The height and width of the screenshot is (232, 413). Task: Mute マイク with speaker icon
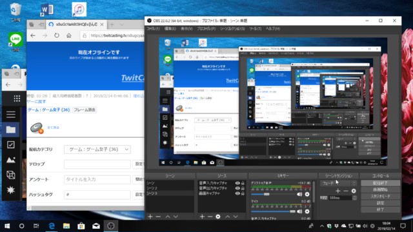click(x=299, y=211)
